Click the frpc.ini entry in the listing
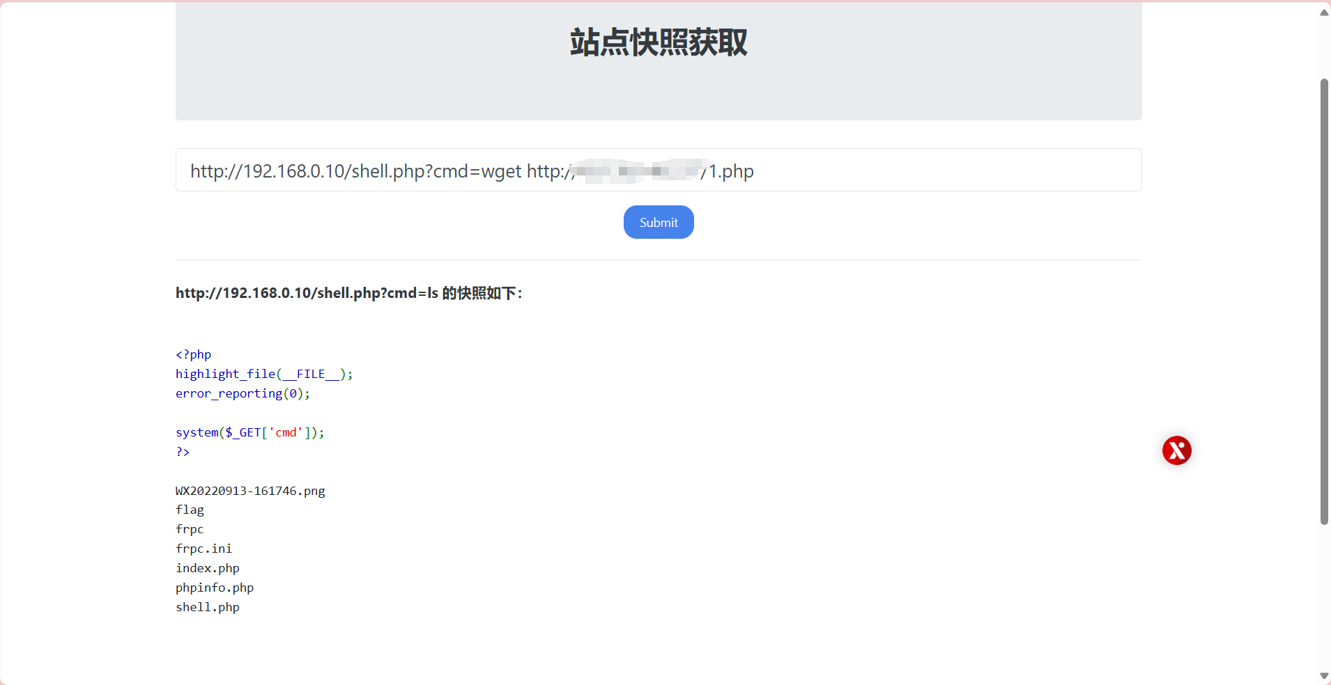 coord(203,549)
